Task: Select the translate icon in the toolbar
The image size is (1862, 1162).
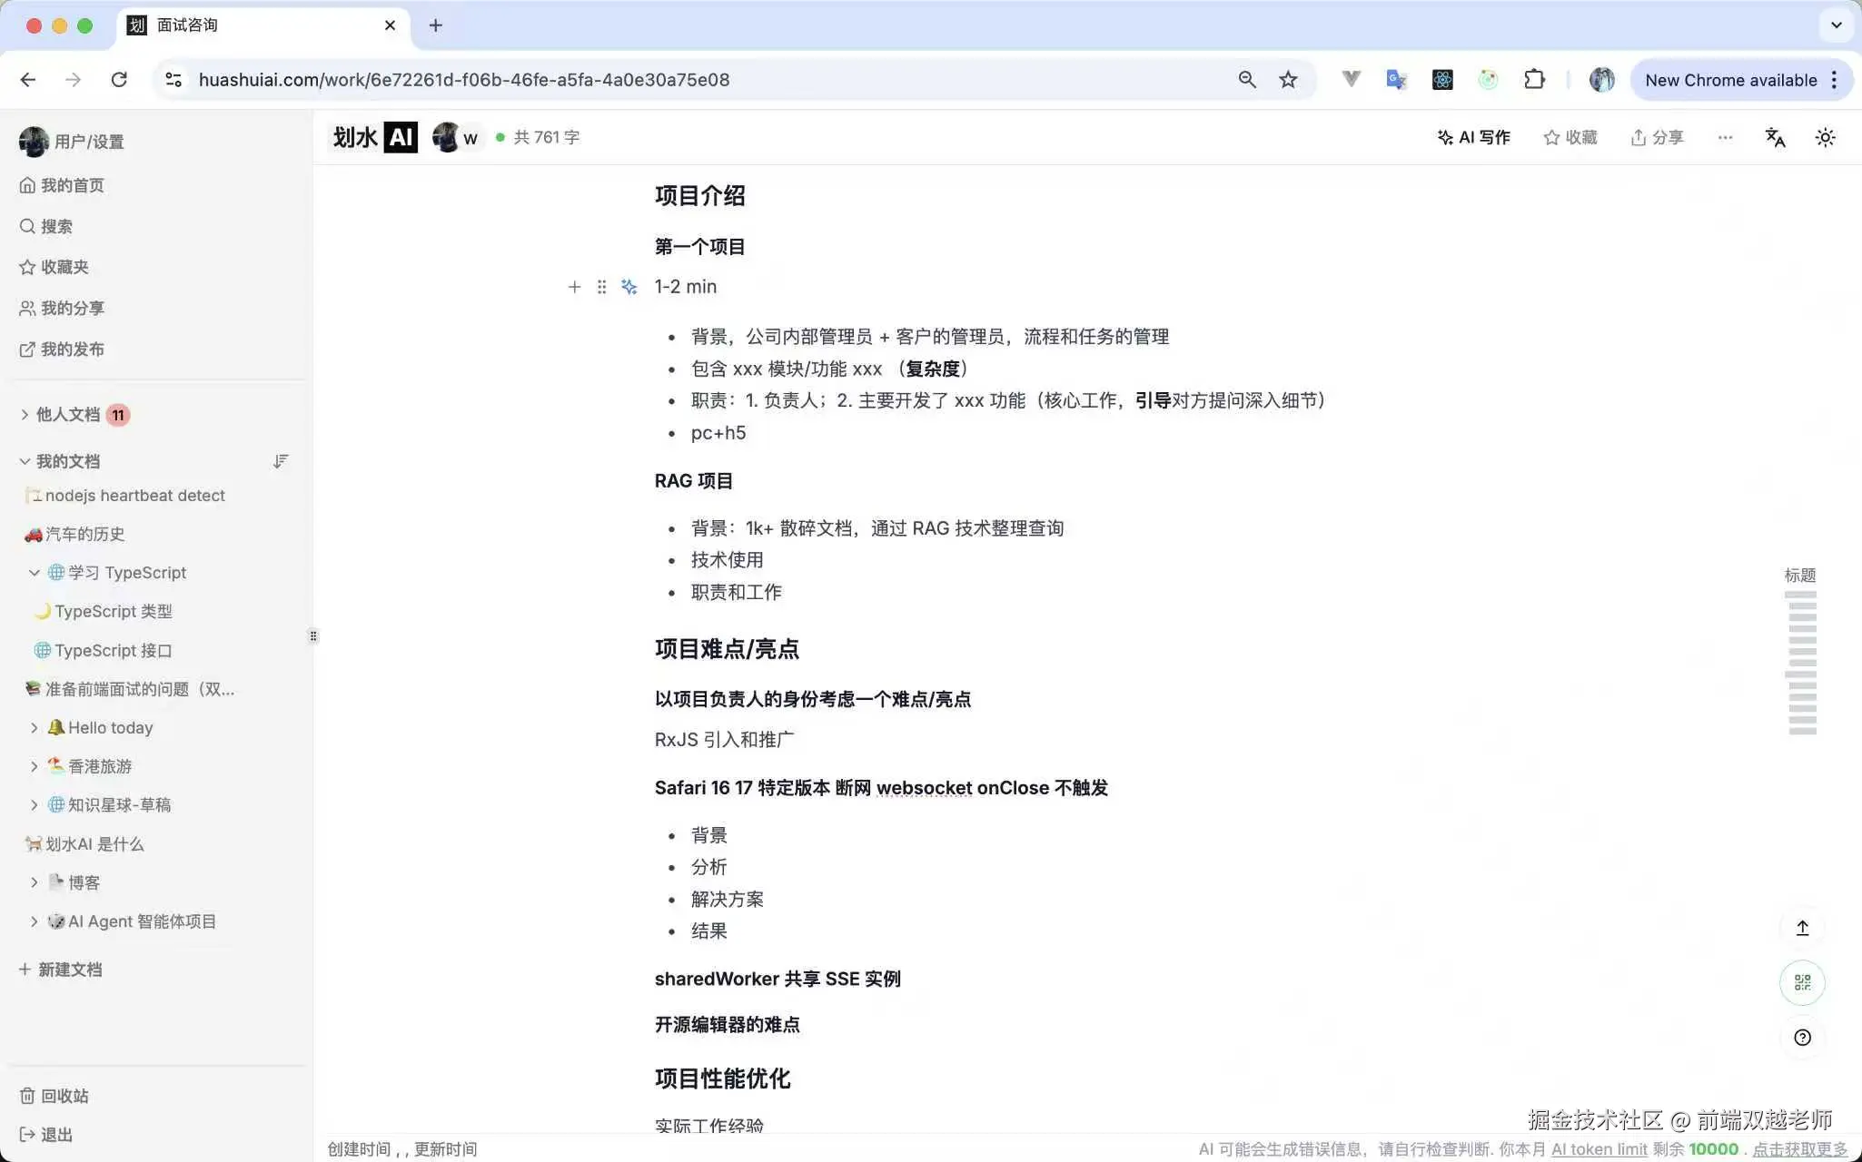Action: tap(1773, 137)
